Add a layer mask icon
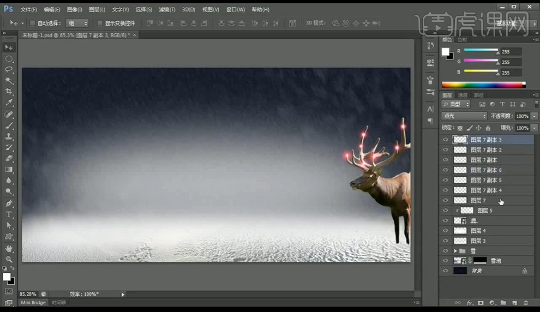The width and height of the screenshot is (540, 312). 481,303
